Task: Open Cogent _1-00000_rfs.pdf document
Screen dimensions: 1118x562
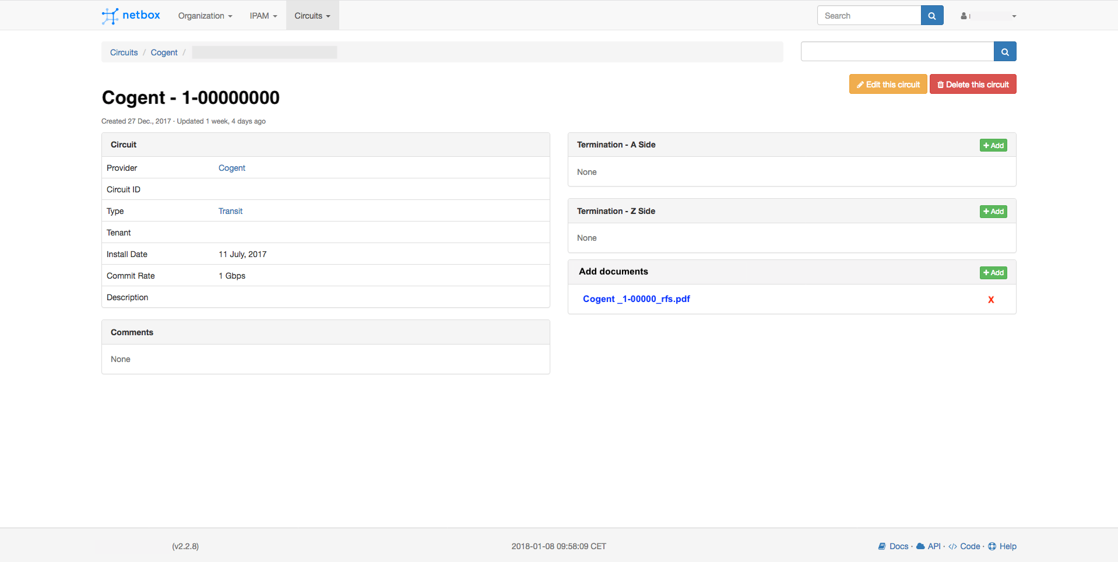Action: pyautogui.click(x=636, y=299)
